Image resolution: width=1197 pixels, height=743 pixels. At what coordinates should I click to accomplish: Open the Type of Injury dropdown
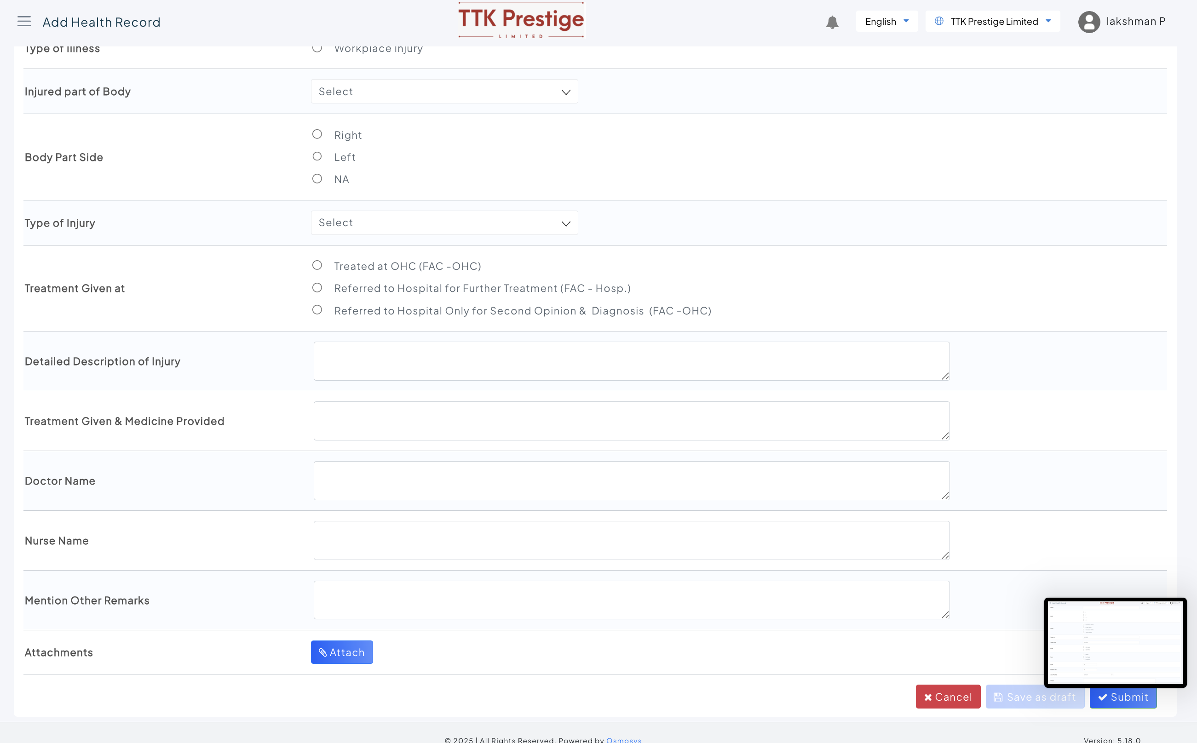point(444,223)
